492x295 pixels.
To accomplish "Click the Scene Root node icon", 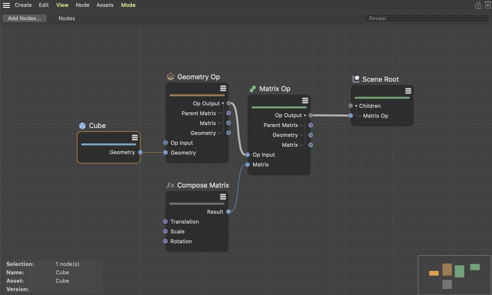I will (x=356, y=79).
